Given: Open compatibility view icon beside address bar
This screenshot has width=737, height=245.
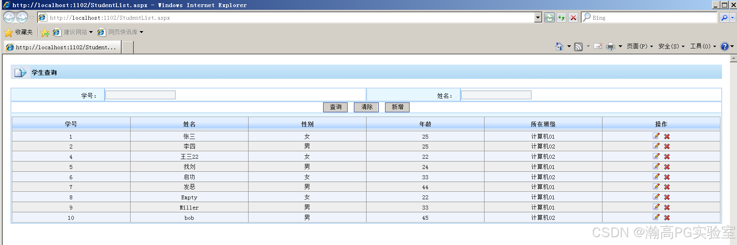Looking at the screenshot, I should click(x=550, y=17).
